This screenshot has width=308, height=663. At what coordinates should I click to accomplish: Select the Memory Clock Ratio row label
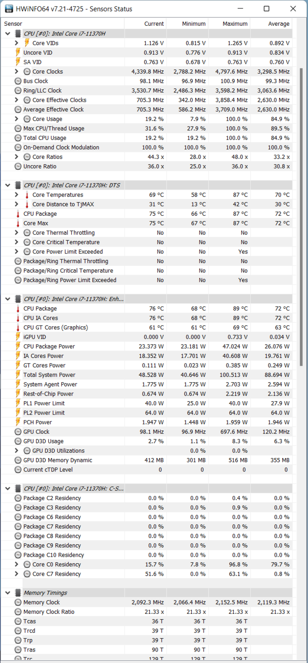tap(49, 612)
